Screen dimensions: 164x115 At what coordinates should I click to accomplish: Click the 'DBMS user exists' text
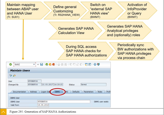pos(101,102)
